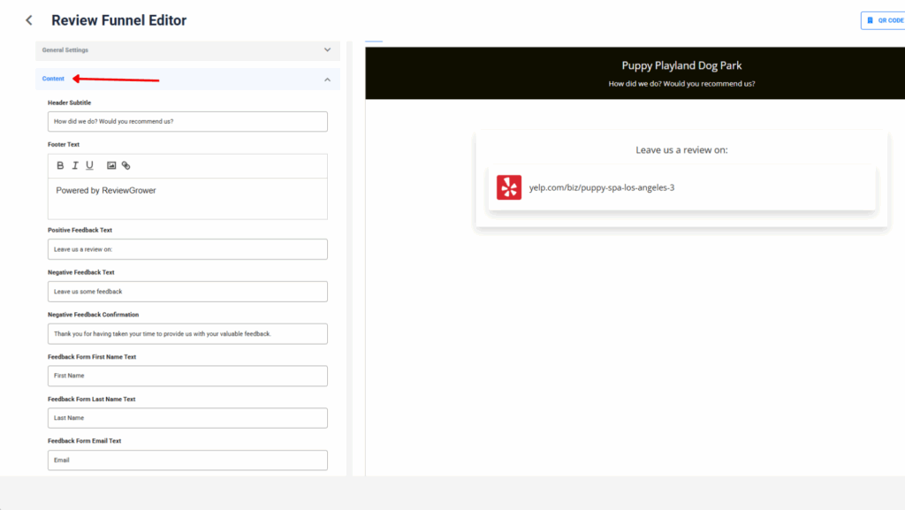
Task: Click the Puppy Playland Dog Park preview title
Action: (681, 65)
